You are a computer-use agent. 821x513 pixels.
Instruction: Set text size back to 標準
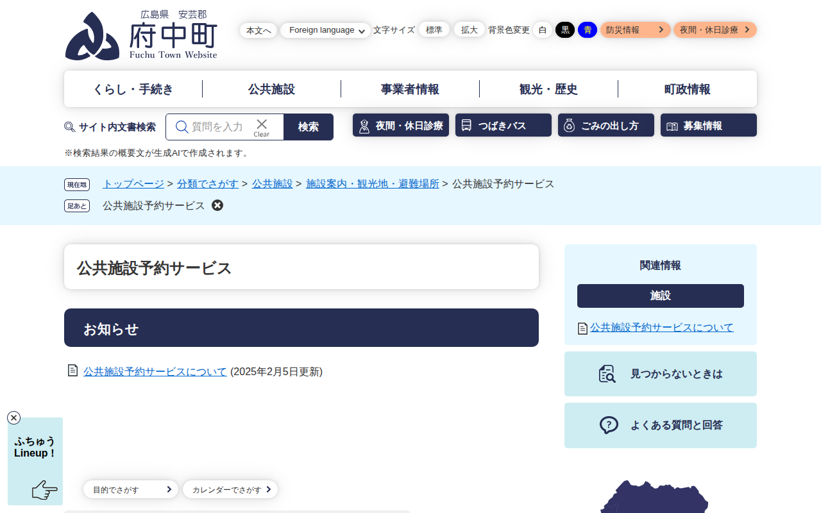434,29
